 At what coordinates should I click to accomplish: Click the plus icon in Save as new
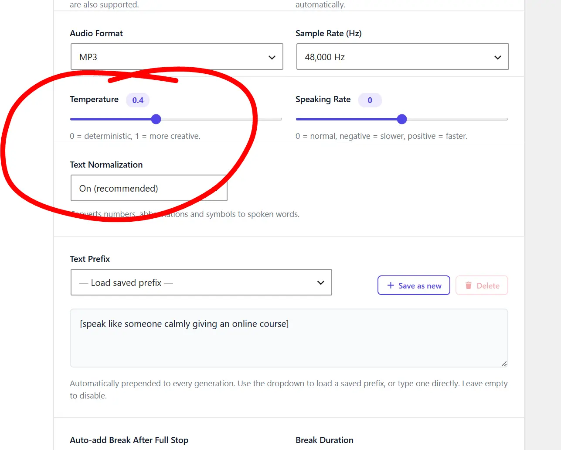coord(391,285)
